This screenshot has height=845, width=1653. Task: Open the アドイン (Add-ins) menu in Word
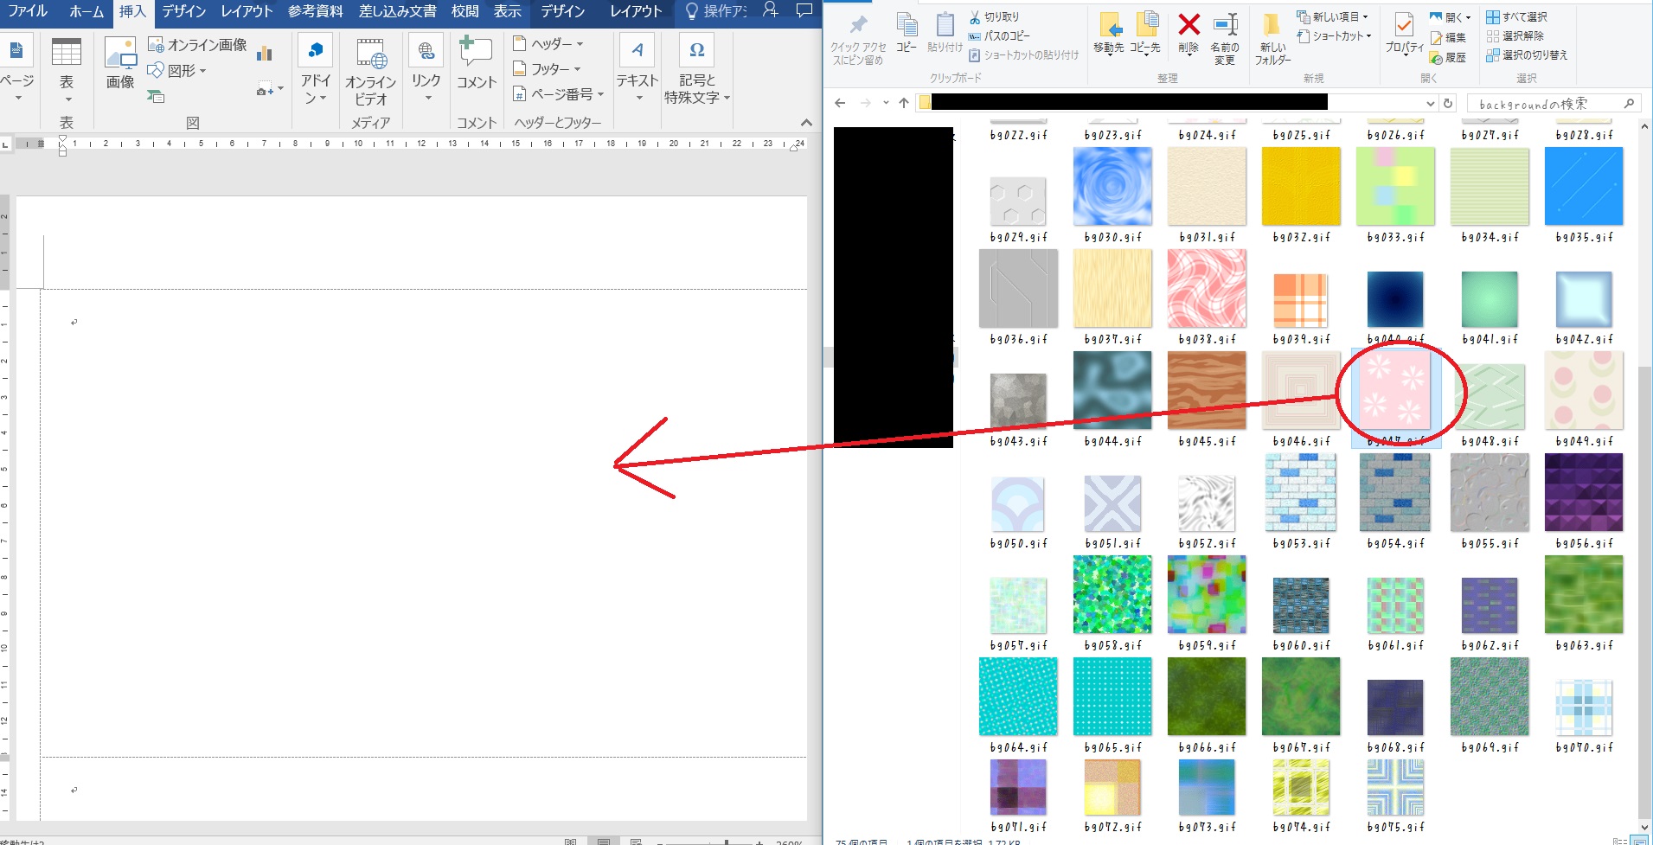point(316,71)
